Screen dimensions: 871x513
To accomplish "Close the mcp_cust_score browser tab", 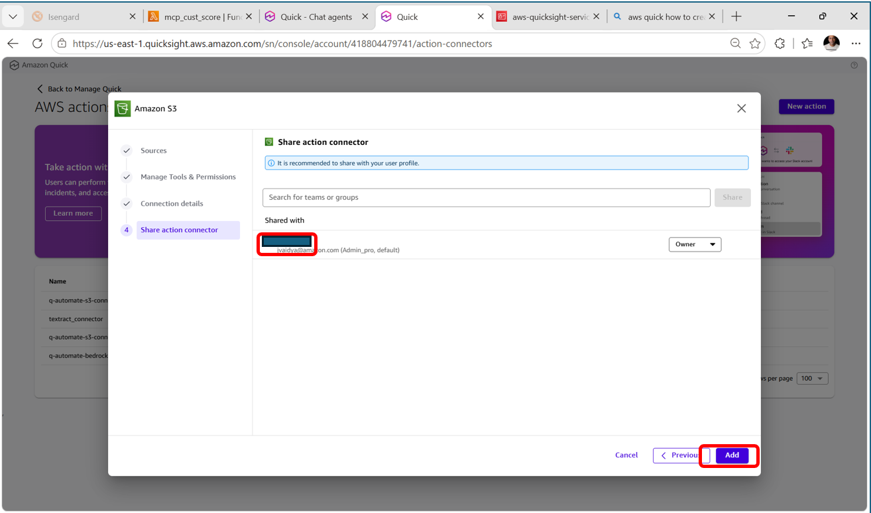I will click(249, 17).
